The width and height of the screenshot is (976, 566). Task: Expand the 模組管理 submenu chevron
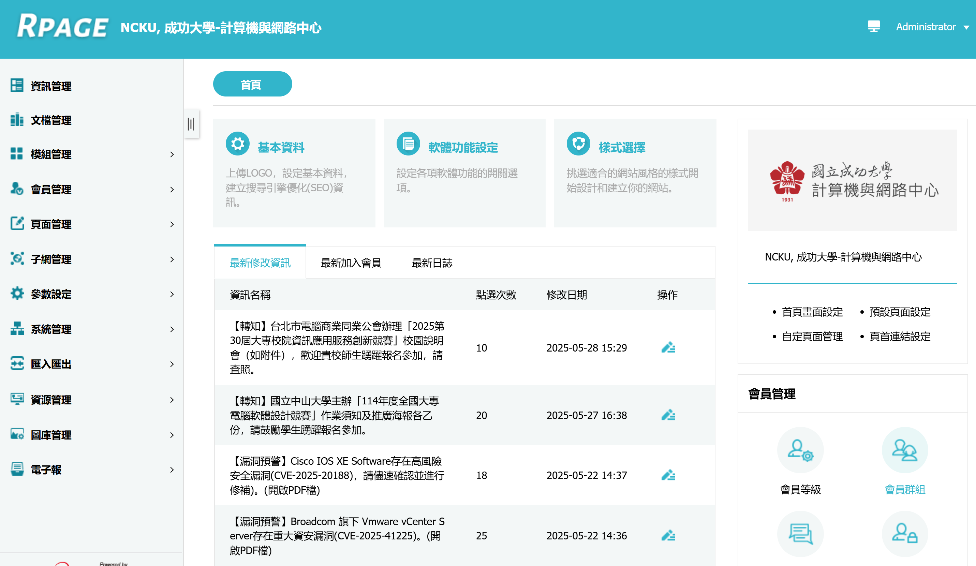click(x=172, y=154)
